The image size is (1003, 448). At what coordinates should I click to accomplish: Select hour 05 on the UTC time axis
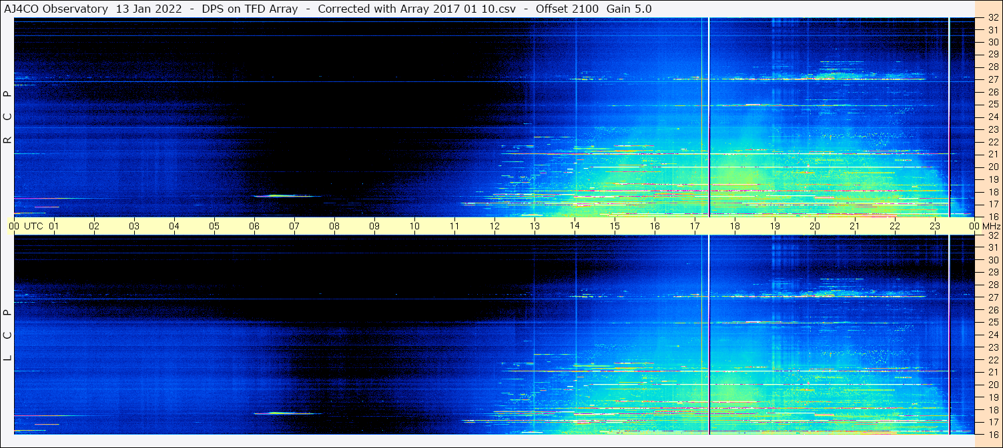click(x=214, y=226)
